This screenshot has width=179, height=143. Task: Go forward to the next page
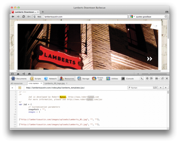(x=18, y=17)
